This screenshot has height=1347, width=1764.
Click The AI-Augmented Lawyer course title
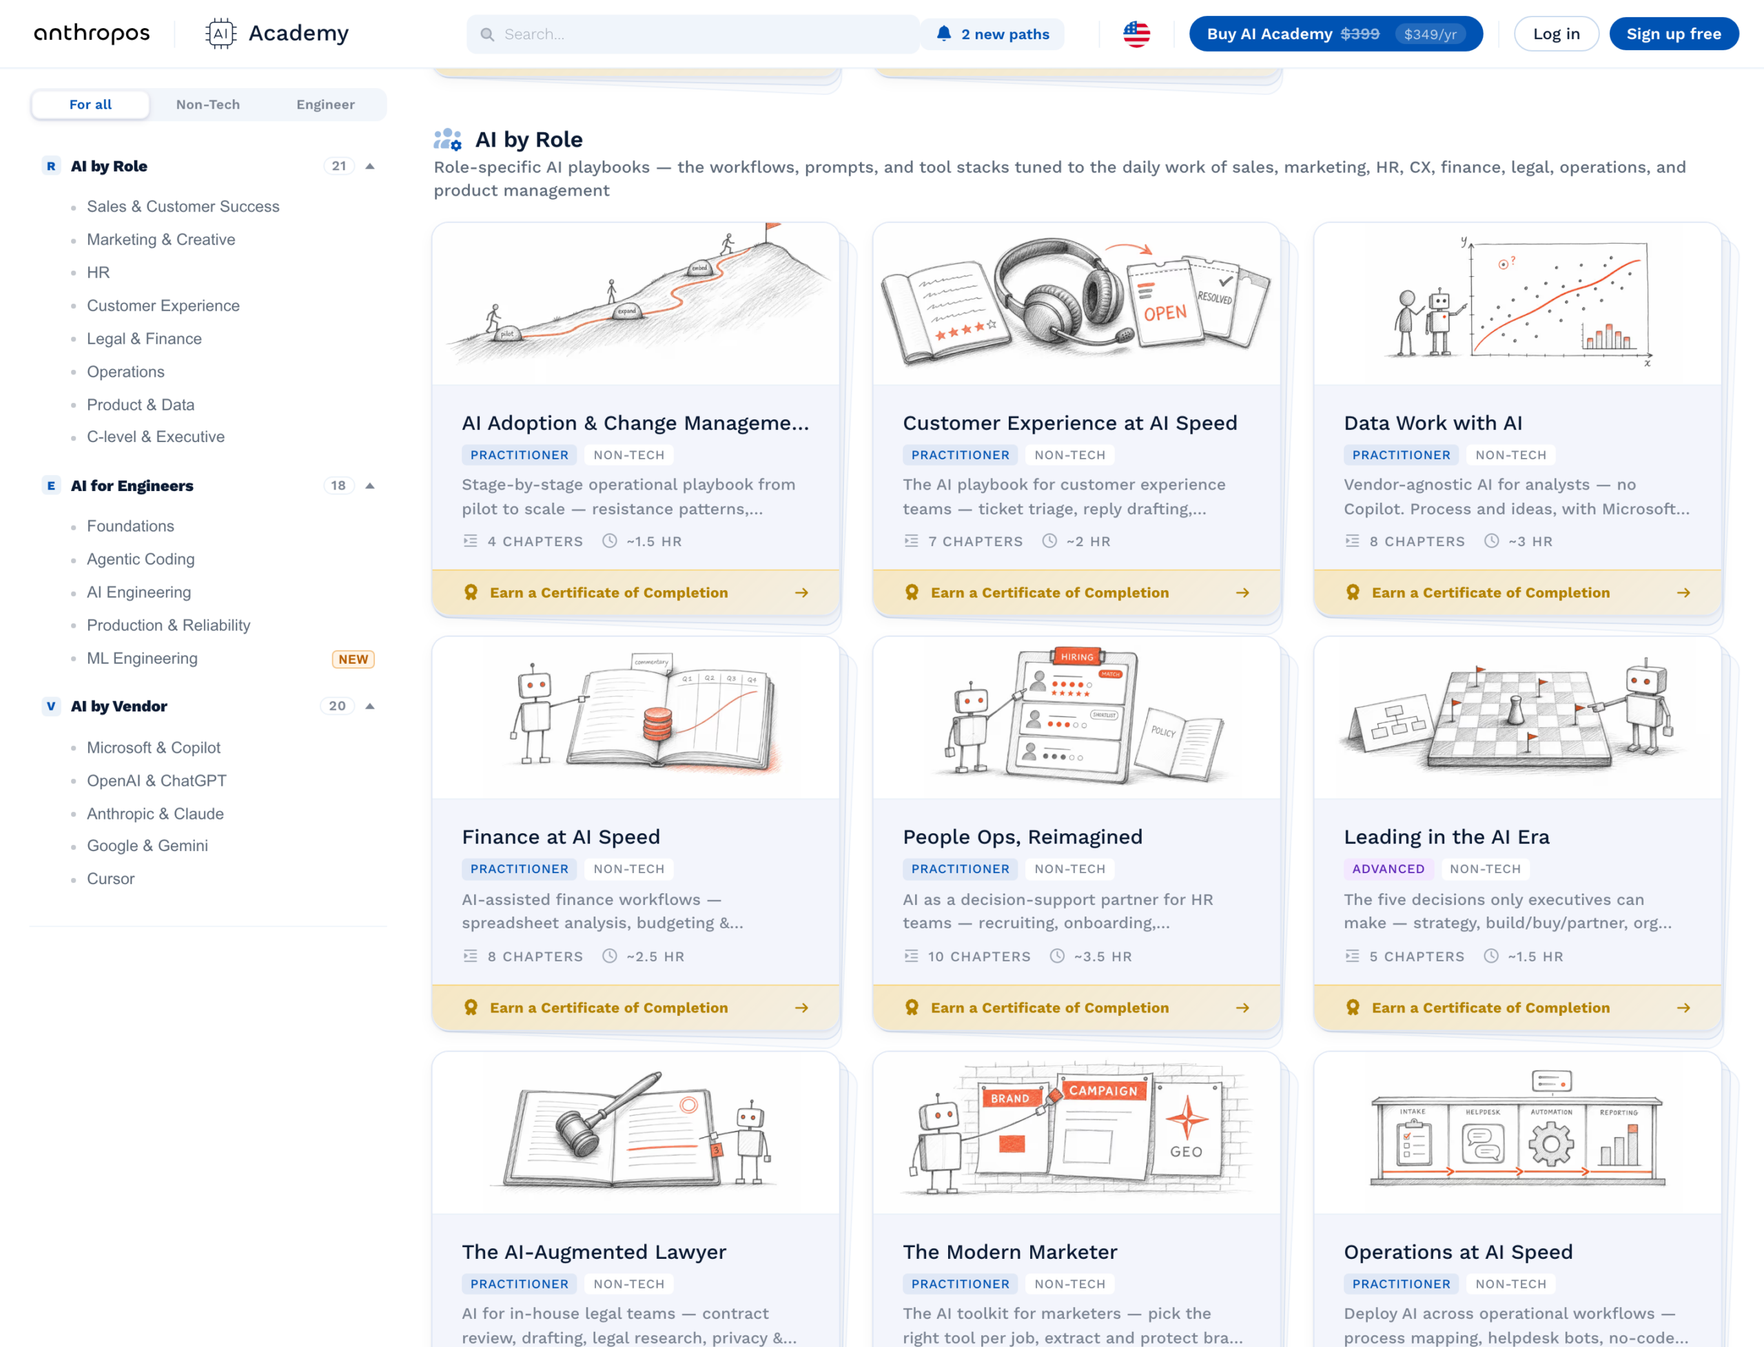pos(593,1253)
